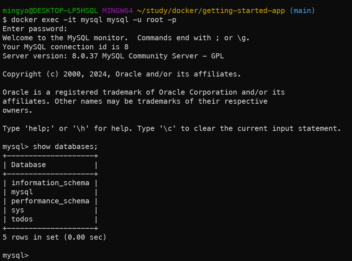
Task: Click the '5 rows in set' result line
Action: [x=54, y=237]
